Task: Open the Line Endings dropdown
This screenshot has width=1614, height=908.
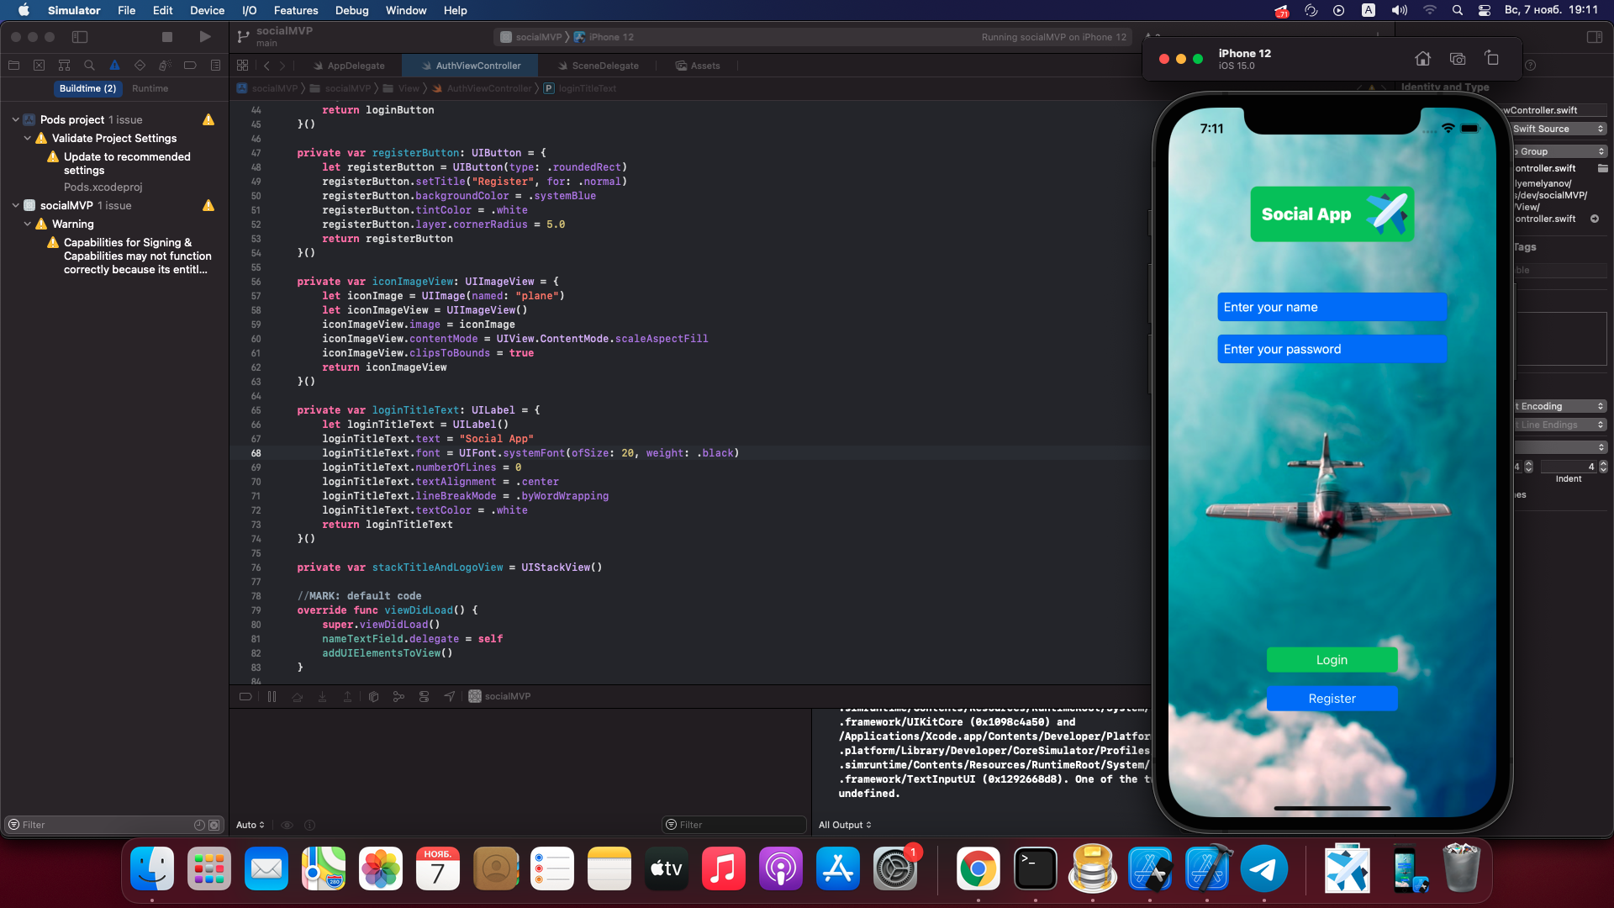Action: pyautogui.click(x=1560, y=425)
